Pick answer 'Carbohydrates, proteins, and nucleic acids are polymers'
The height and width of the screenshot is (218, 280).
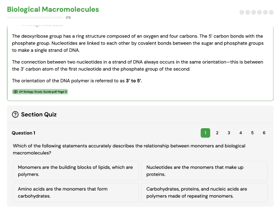[x=205, y=192]
